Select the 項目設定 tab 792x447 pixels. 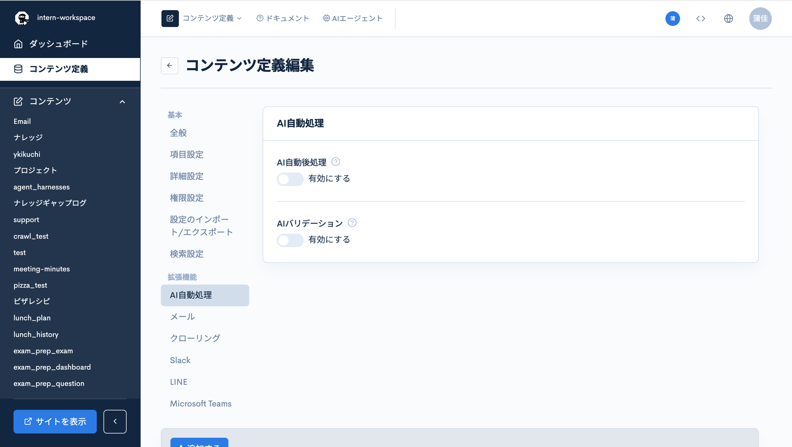point(205,155)
